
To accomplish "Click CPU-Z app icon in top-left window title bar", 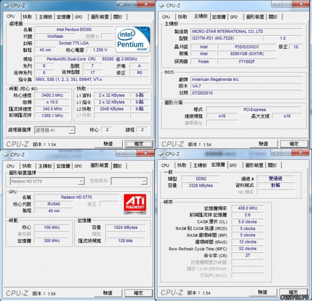I will pyautogui.click(x=6, y=5).
